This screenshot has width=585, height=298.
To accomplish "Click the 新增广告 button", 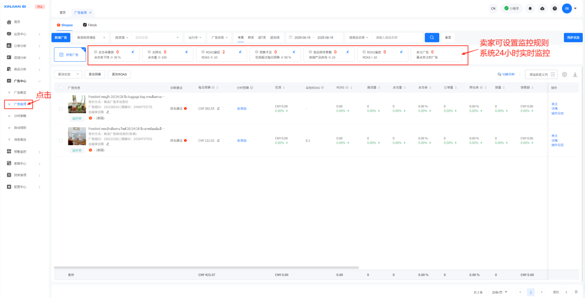I will click(x=61, y=37).
